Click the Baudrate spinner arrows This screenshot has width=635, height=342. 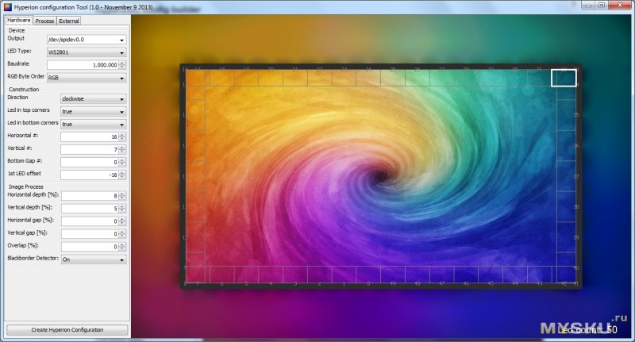coord(122,65)
